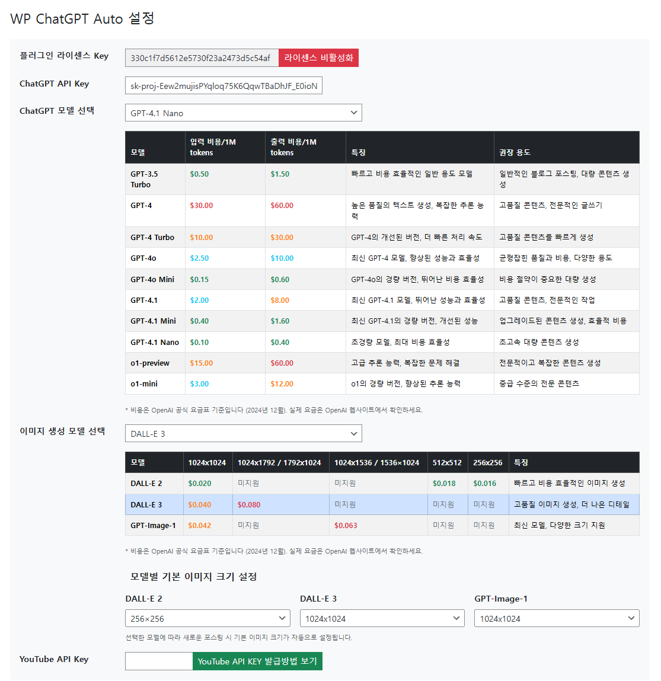This screenshot has width=661, height=681.
Task: Click the 고급 추론 능력, 복잡한 문제 해결 description
Action: pos(405,363)
